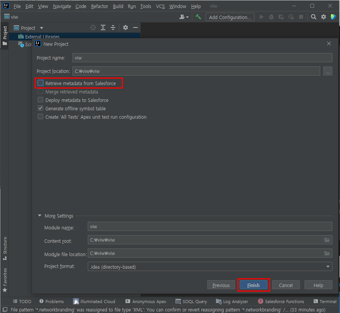
Task: Click the Project location input field
Action: pos(196,71)
